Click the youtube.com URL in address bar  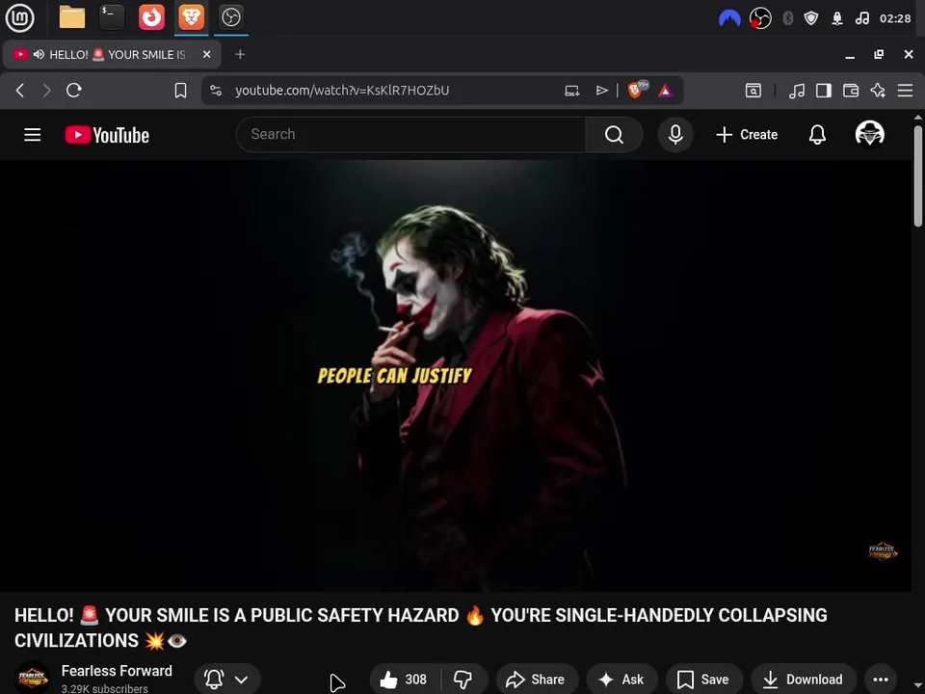(342, 91)
